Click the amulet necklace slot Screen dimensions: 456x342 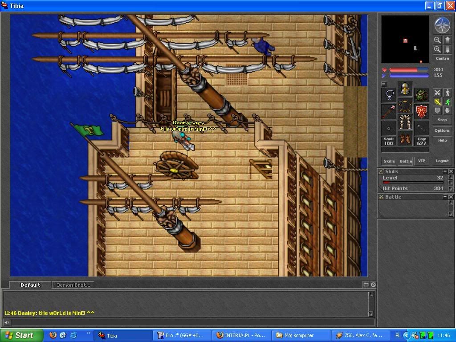(x=389, y=95)
